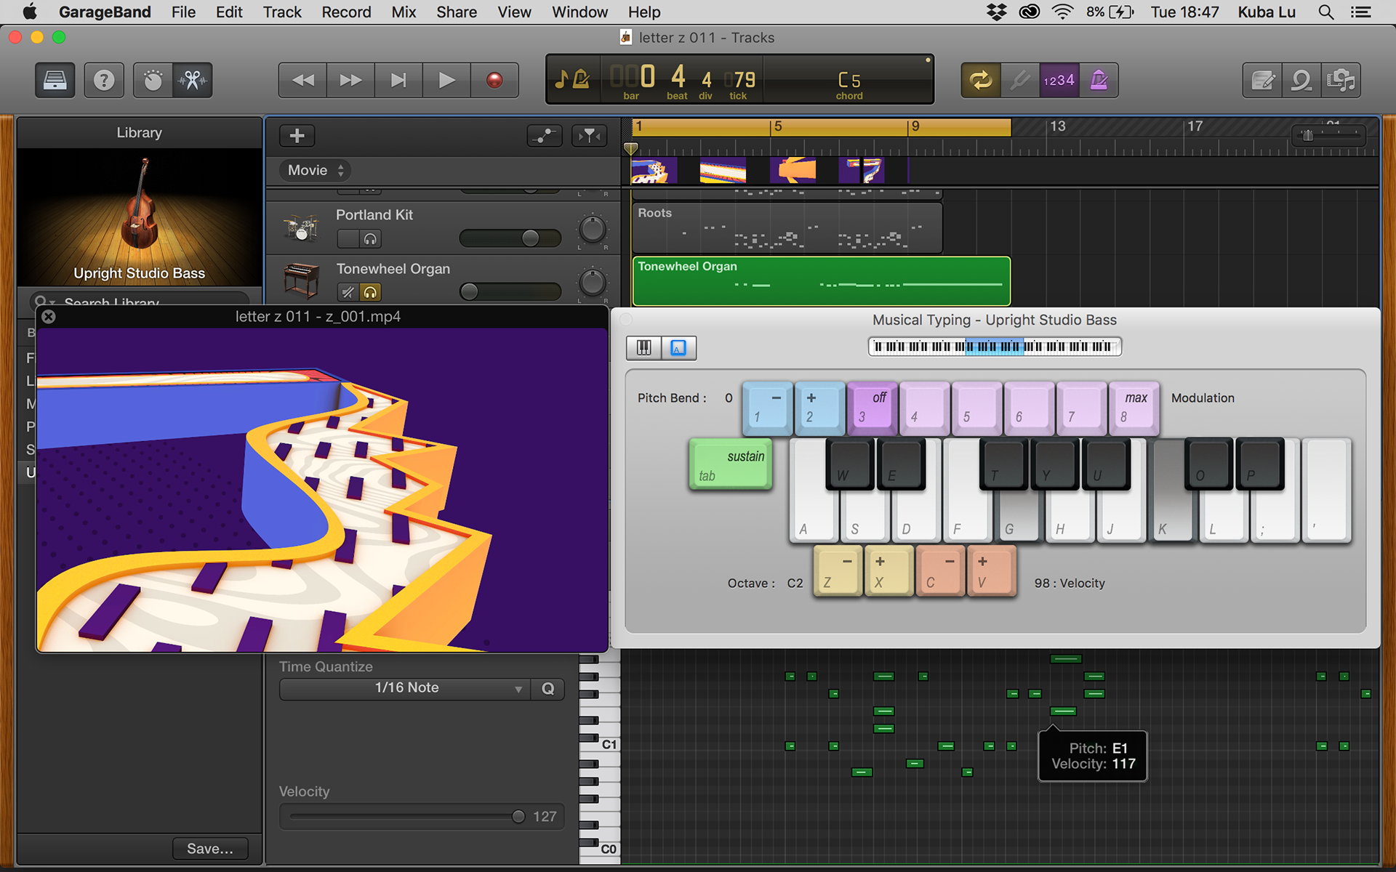Increase velocity with V key
Image resolution: width=1396 pixels, height=872 pixels.
point(992,571)
